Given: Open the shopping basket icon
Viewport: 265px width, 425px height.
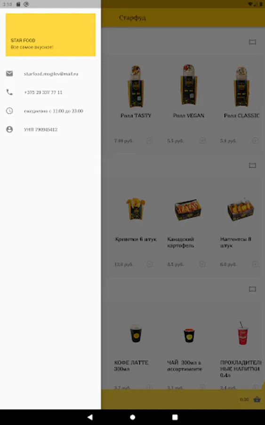Looking at the screenshot, I should (x=257, y=399).
